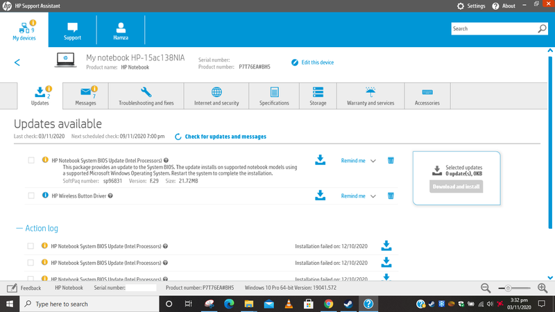Open the Accessories tab
Image resolution: width=555 pixels, height=312 pixels.
427,96
